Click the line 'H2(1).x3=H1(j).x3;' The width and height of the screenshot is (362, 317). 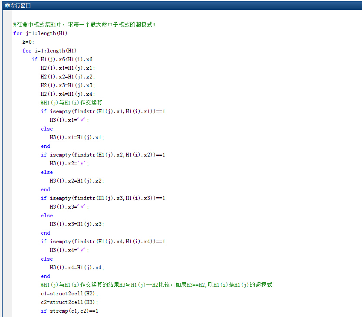tap(68, 85)
